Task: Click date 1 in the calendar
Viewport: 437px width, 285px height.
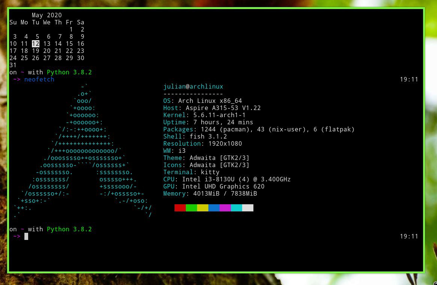Action: [71, 30]
